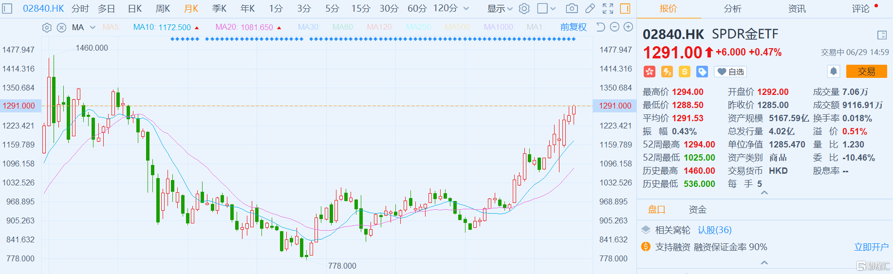Open 认股(36) warrants link
Screen dimensions: 893x274
point(715,230)
